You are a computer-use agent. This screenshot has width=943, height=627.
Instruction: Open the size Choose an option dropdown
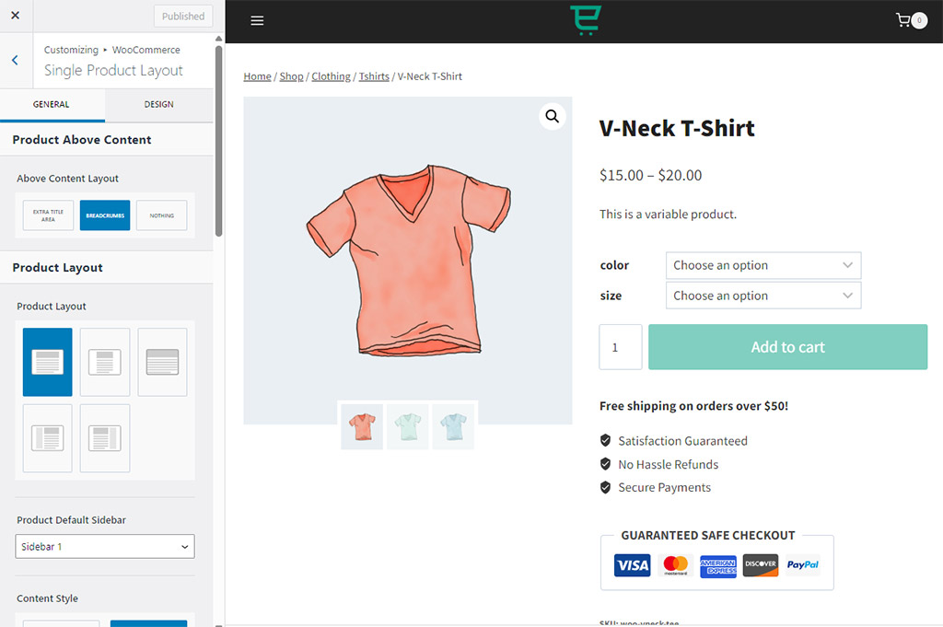(763, 296)
